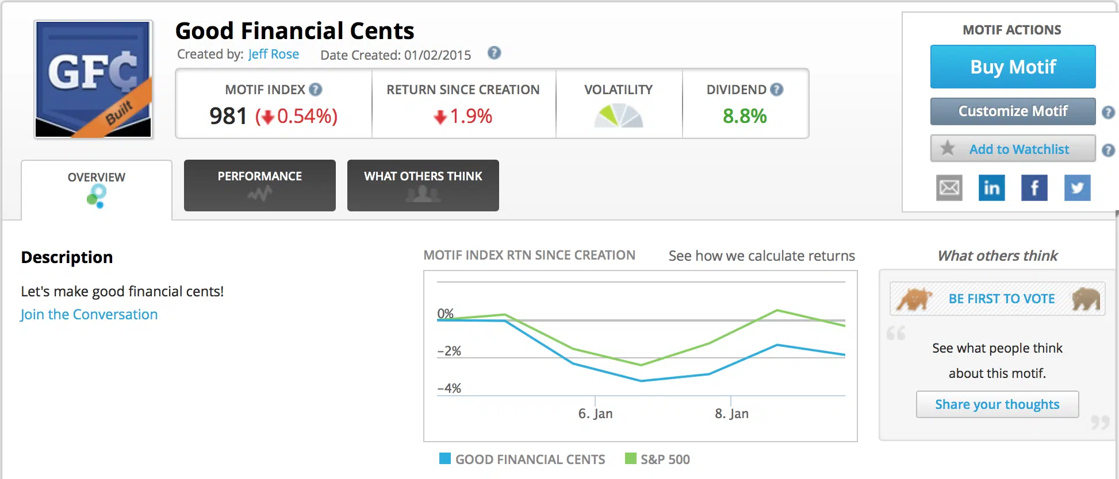The height and width of the screenshot is (479, 1119).
Task: Open Jeff Rose creator profile link
Action: [273, 54]
